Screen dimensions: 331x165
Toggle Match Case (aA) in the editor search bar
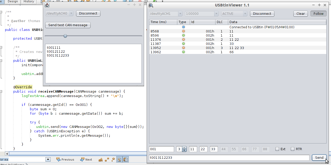(100, 160)
